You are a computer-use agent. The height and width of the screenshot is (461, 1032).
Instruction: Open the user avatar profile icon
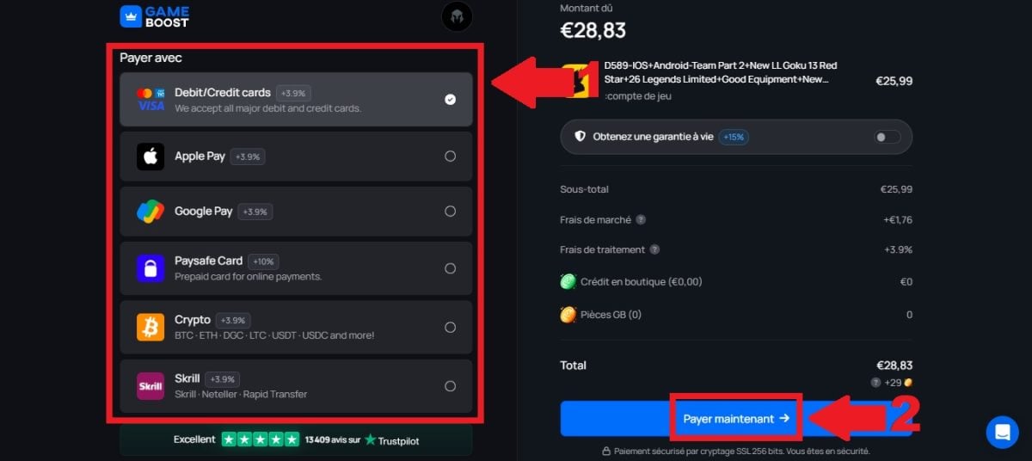coord(457,16)
